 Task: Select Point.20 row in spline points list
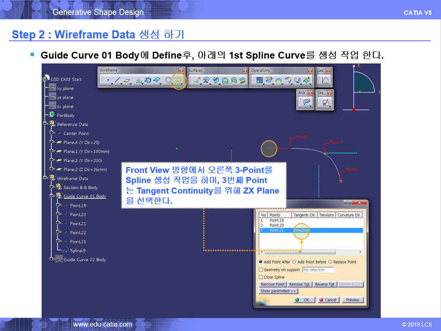(277, 225)
